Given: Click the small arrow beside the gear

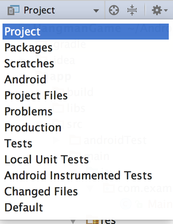Looking at the screenshot, I should point(166,10).
